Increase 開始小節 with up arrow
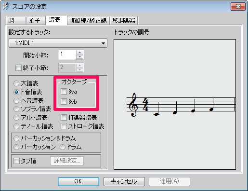 coord(80,53)
